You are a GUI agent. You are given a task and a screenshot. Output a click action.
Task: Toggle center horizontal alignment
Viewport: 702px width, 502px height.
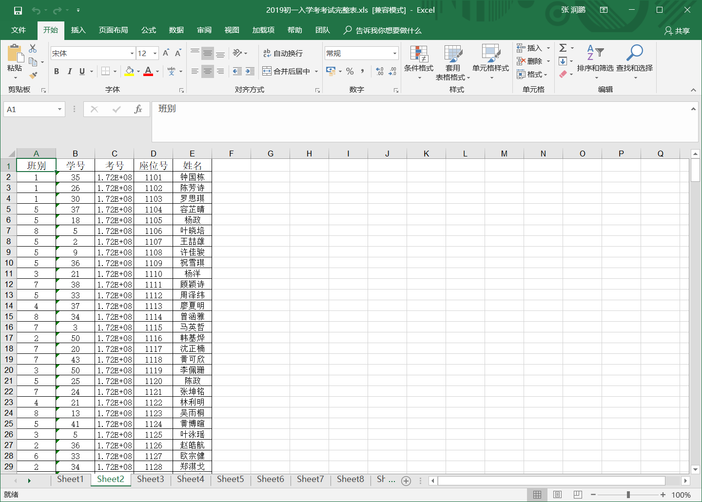208,71
